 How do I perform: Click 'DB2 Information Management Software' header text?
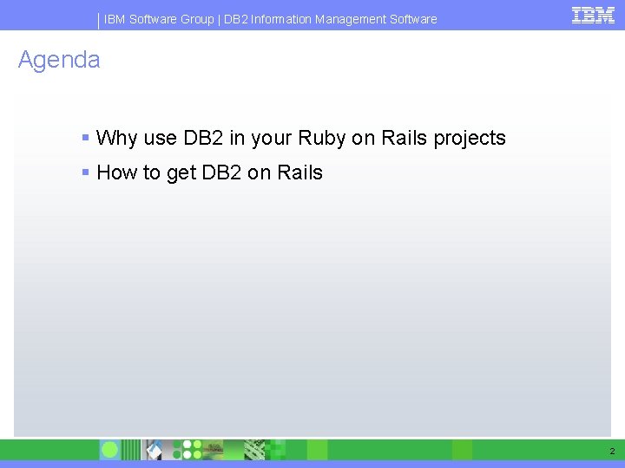click(331, 19)
